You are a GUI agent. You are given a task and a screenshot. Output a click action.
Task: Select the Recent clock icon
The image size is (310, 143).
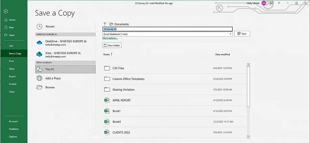pos(40,27)
